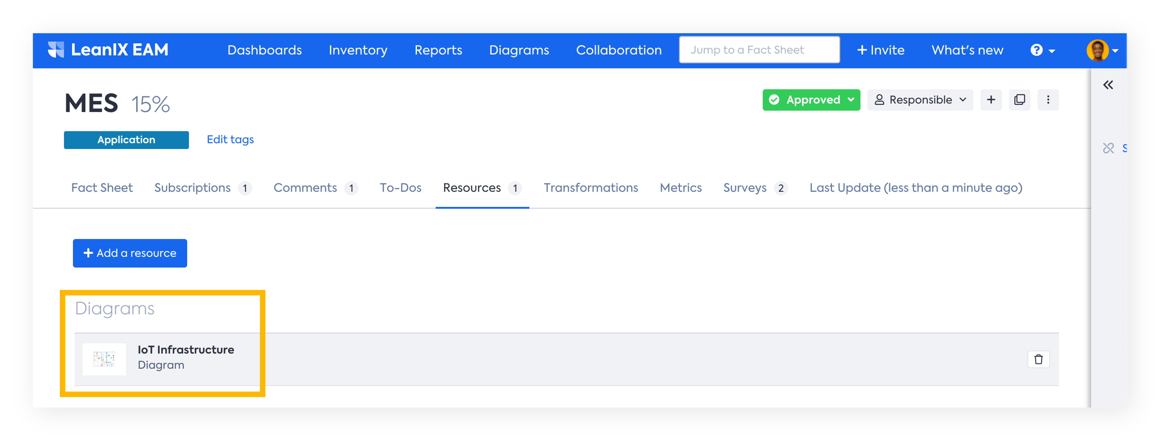Open the Last Update tab
Screen dimensions: 1167x448
[x=915, y=188]
